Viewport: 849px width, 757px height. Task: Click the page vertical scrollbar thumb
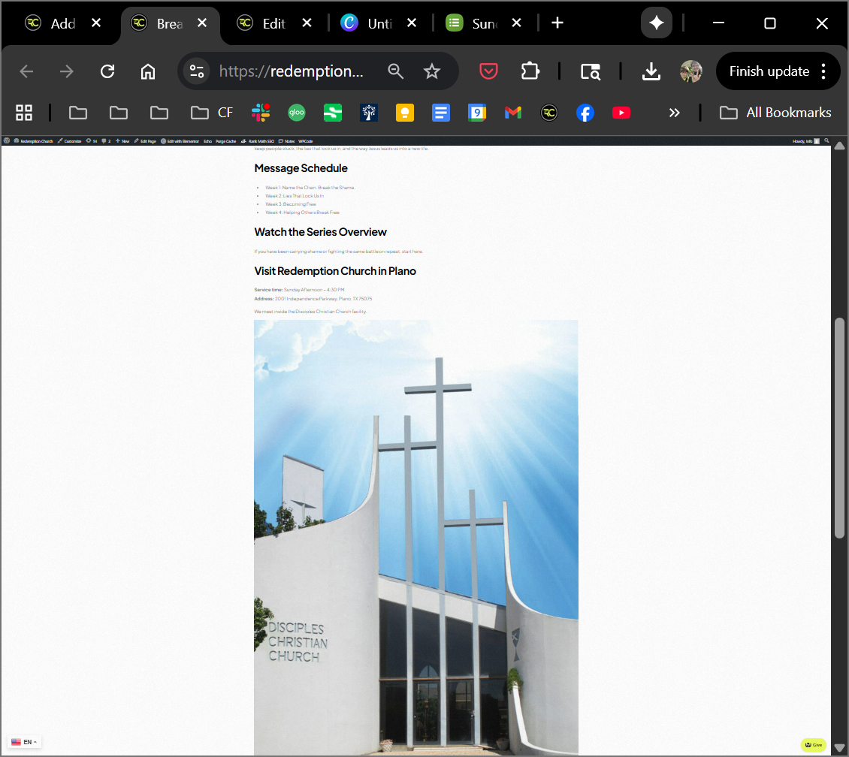[839, 428]
